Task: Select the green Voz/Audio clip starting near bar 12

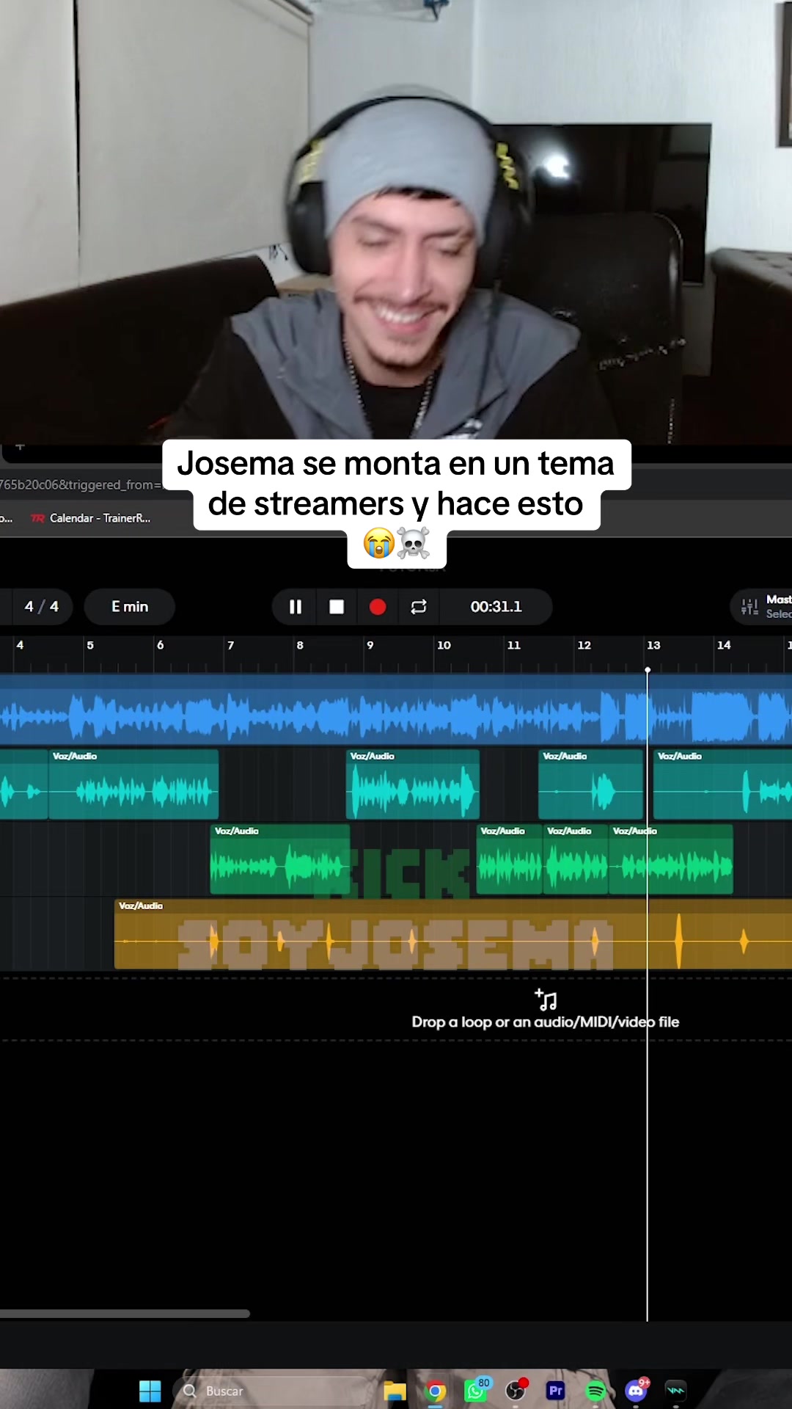Action: [x=576, y=859]
